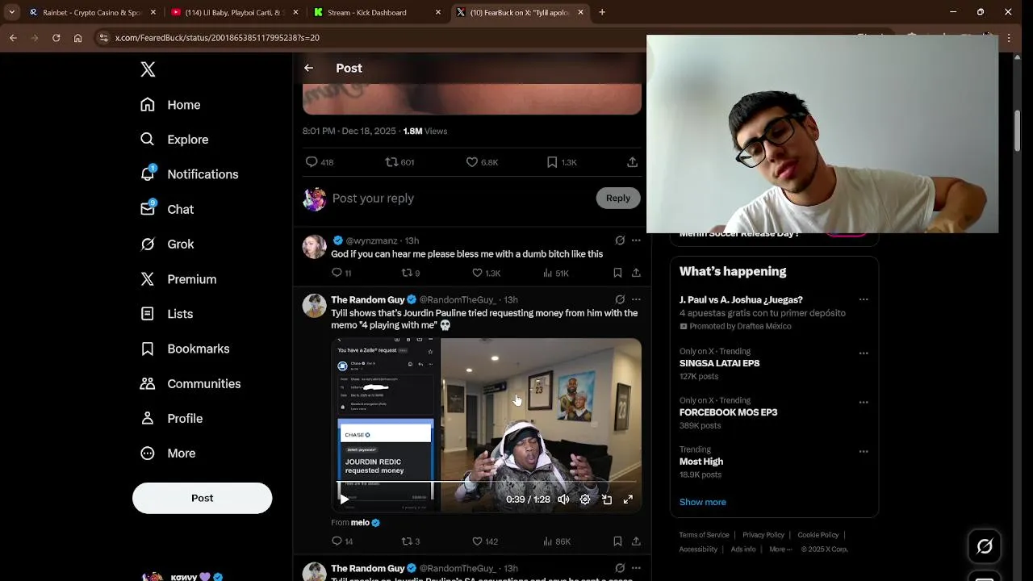Open options for J. Paul vs A. Joshua trend
The height and width of the screenshot is (581, 1033).
pos(864,299)
